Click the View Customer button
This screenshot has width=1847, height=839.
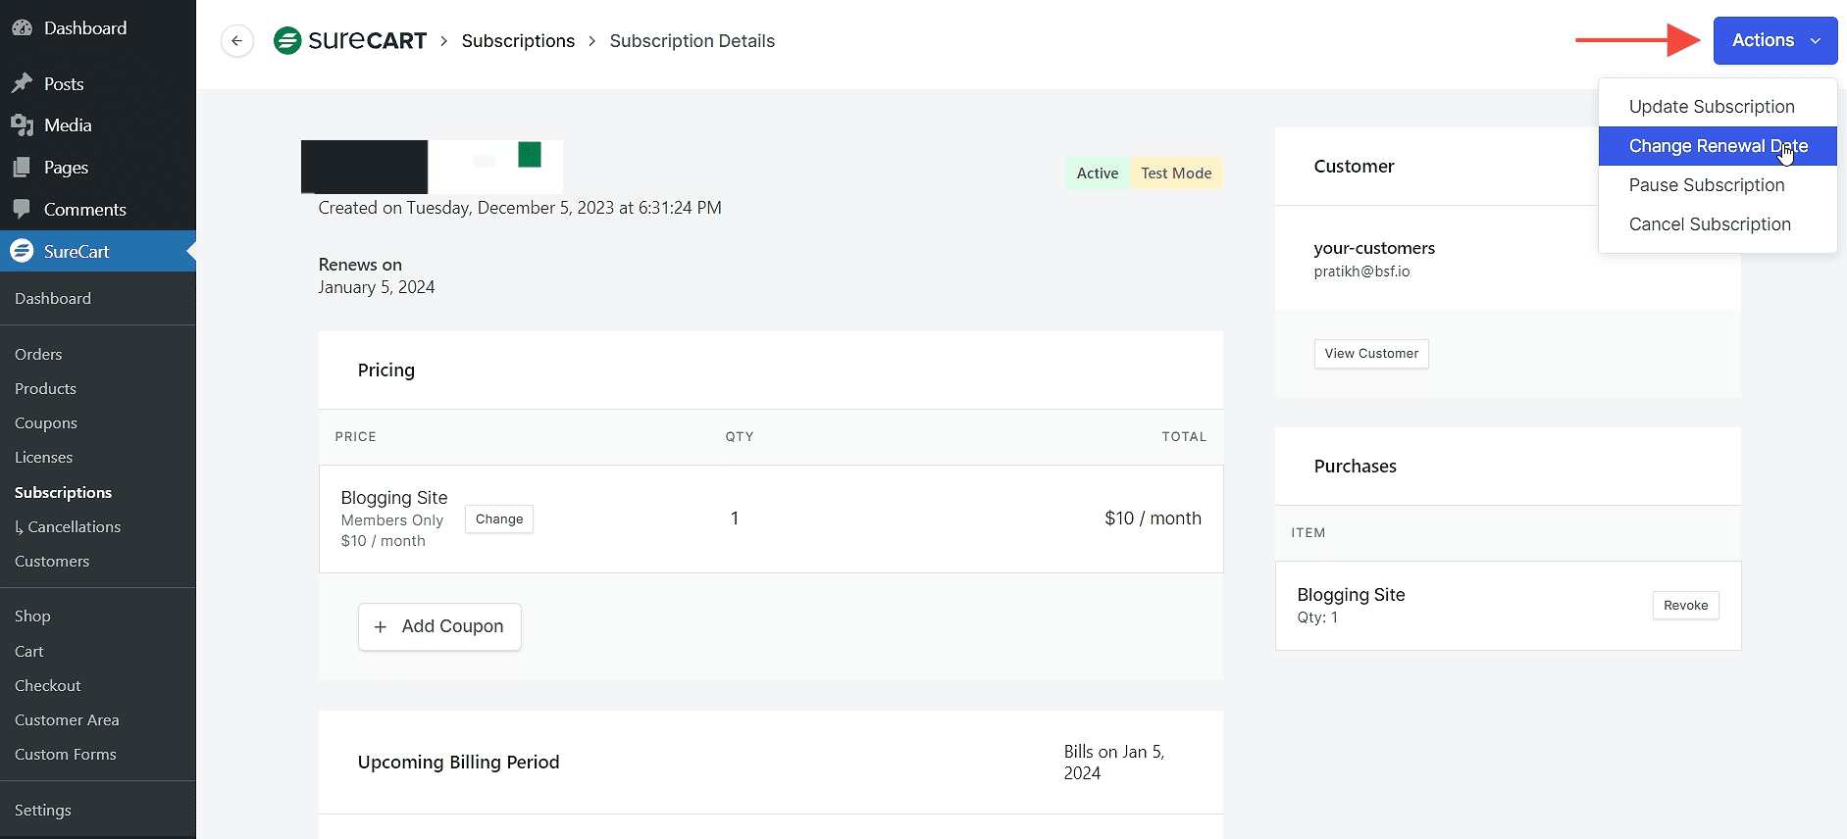(1370, 354)
